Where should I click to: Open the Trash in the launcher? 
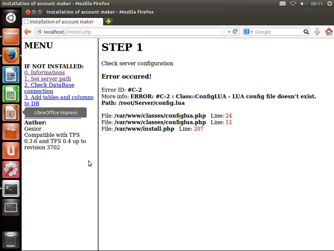pos(11,240)
